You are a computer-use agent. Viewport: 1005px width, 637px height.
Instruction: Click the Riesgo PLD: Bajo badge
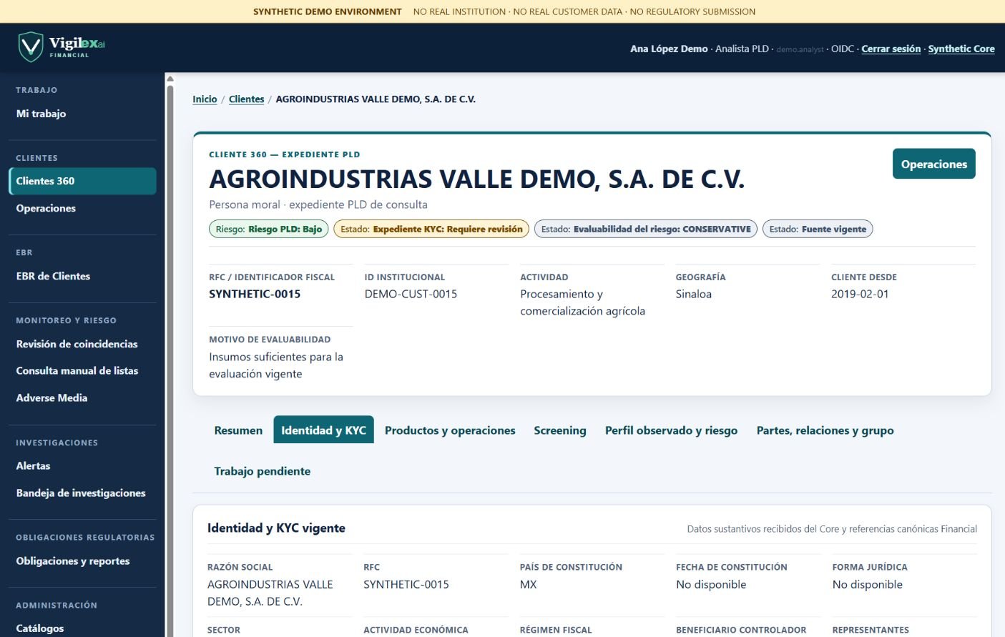click(268, 229)
